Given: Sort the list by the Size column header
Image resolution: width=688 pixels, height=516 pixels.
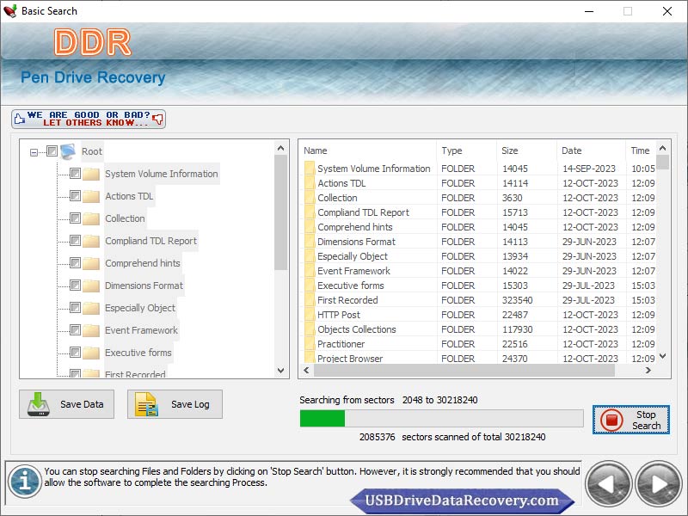Looking at the screenshot, I should click(x=526, y=150).
